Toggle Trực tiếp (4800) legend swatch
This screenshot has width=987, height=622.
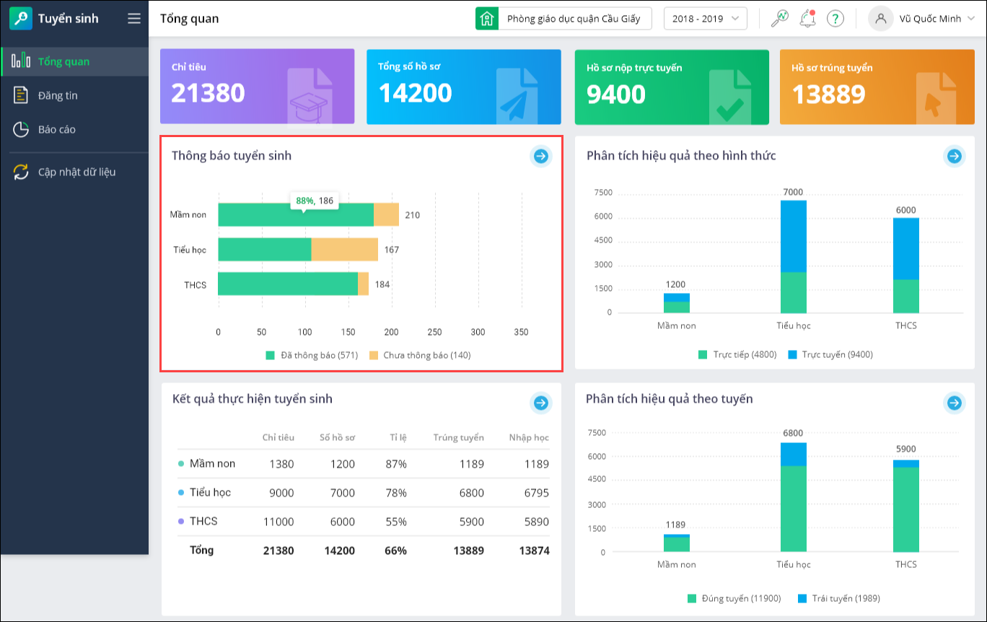703,354
